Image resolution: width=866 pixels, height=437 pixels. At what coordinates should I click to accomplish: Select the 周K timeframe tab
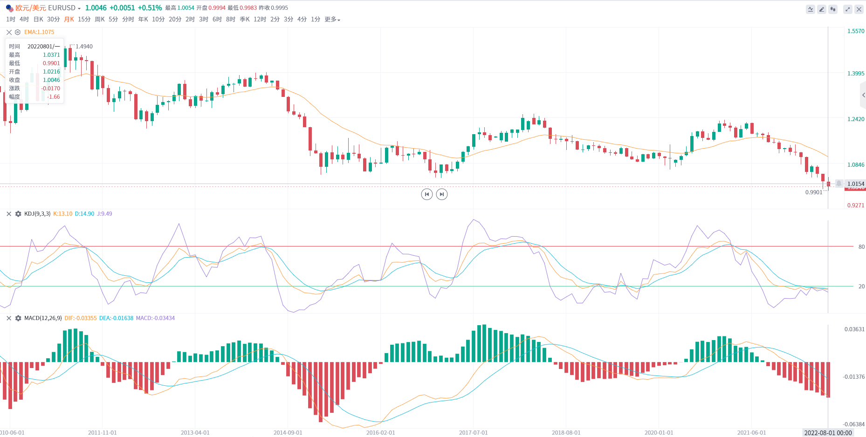(x=100, y=20)
